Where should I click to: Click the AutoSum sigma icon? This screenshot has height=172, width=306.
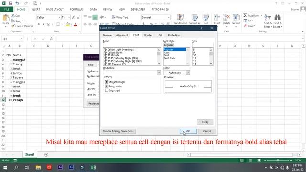245,15
